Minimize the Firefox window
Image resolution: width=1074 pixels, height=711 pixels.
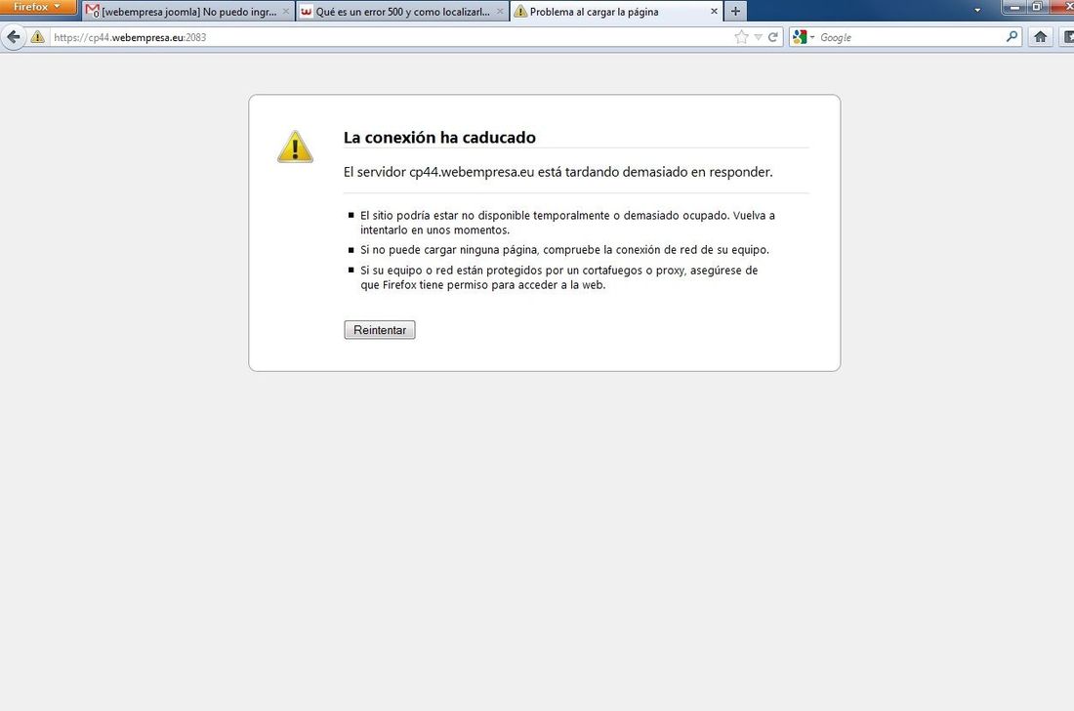tap(1014, 7)
